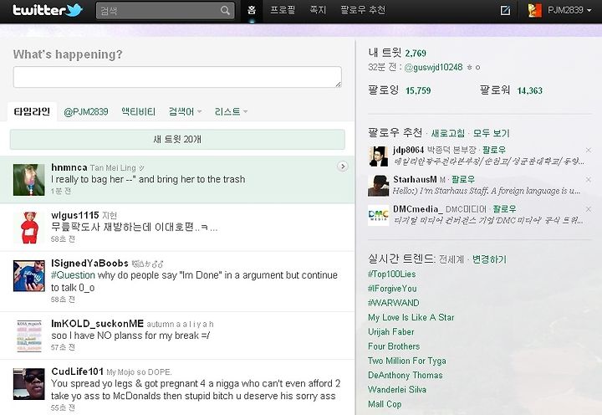Open the Wanderlei Silva trend
602x415 pixels.
pos(397,390)
